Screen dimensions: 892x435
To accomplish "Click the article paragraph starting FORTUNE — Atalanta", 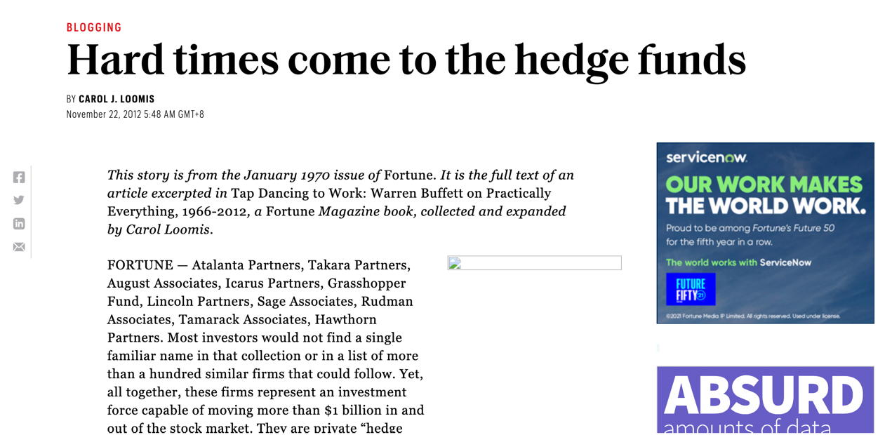I will point(265,347).
